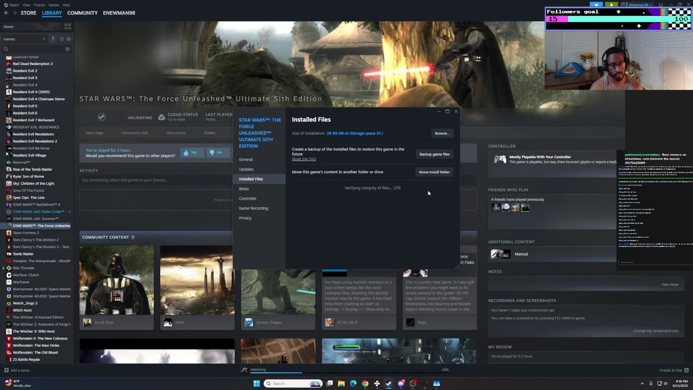Click the New Note button
693x390 pixels.
pos(670,284)
